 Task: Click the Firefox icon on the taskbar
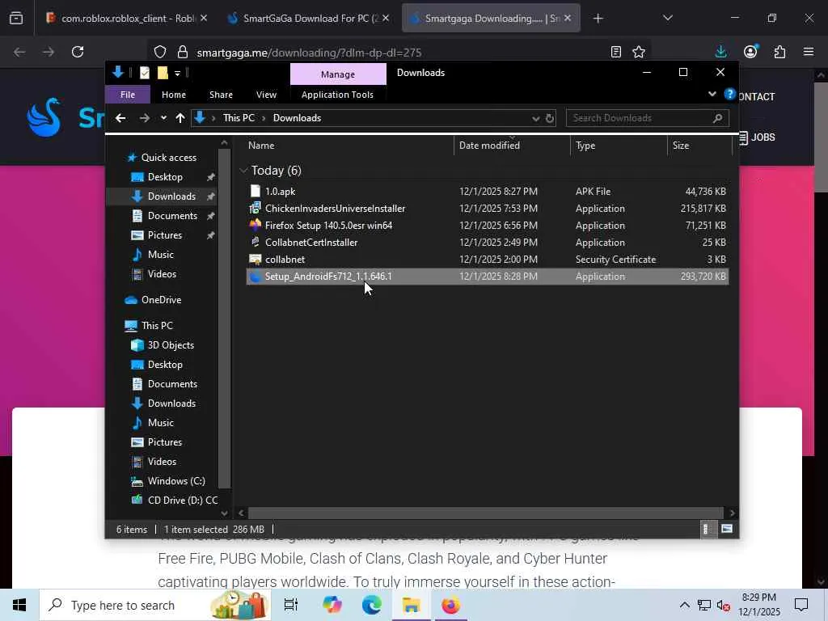click(x=450, y=605)
